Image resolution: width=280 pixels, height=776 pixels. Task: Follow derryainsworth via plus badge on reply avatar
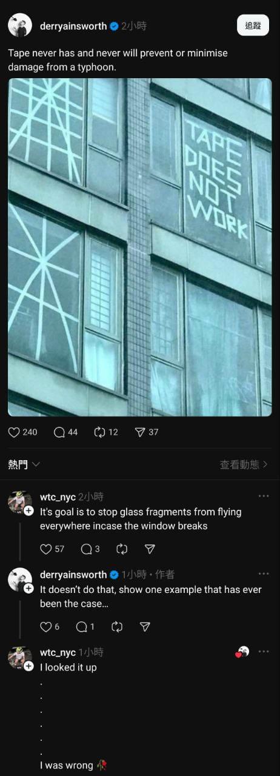pos(28,589)
